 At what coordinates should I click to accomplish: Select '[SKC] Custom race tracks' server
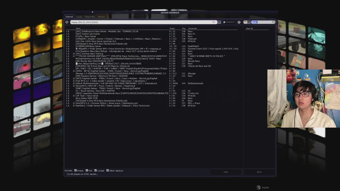pyautogui.click(x=151, y=34)
